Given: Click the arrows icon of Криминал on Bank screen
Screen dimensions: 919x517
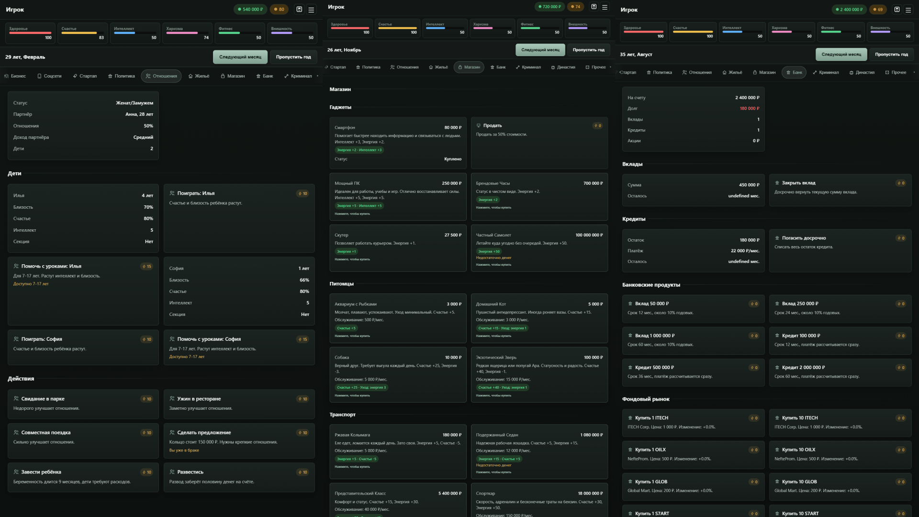Looking at the screenshot, I should 815,72.
